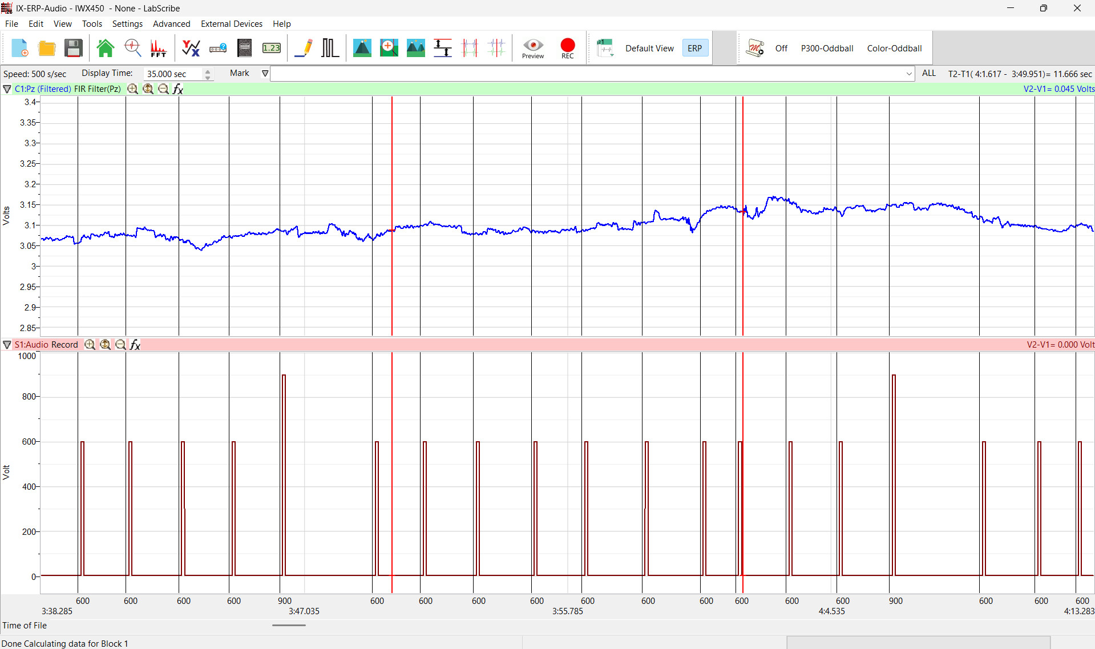Save file with the floppy disk icon
This screenshot has width=1095, height=649.
pos(74,48)
